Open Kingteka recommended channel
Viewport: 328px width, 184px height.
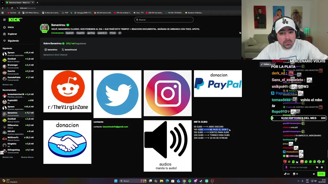coord(18,145)
